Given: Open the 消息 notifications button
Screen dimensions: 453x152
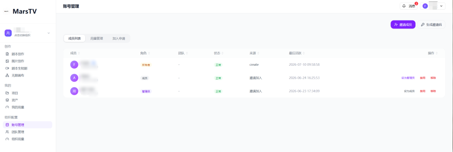Looking at the screenshot, I should 409,6.
